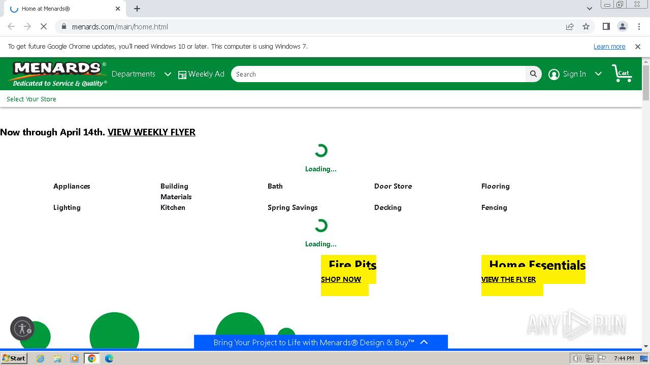Screen dimensions: 650x365
Task: Click the taskbar clock 7:44 PM
Action: (x=624, y=358)
